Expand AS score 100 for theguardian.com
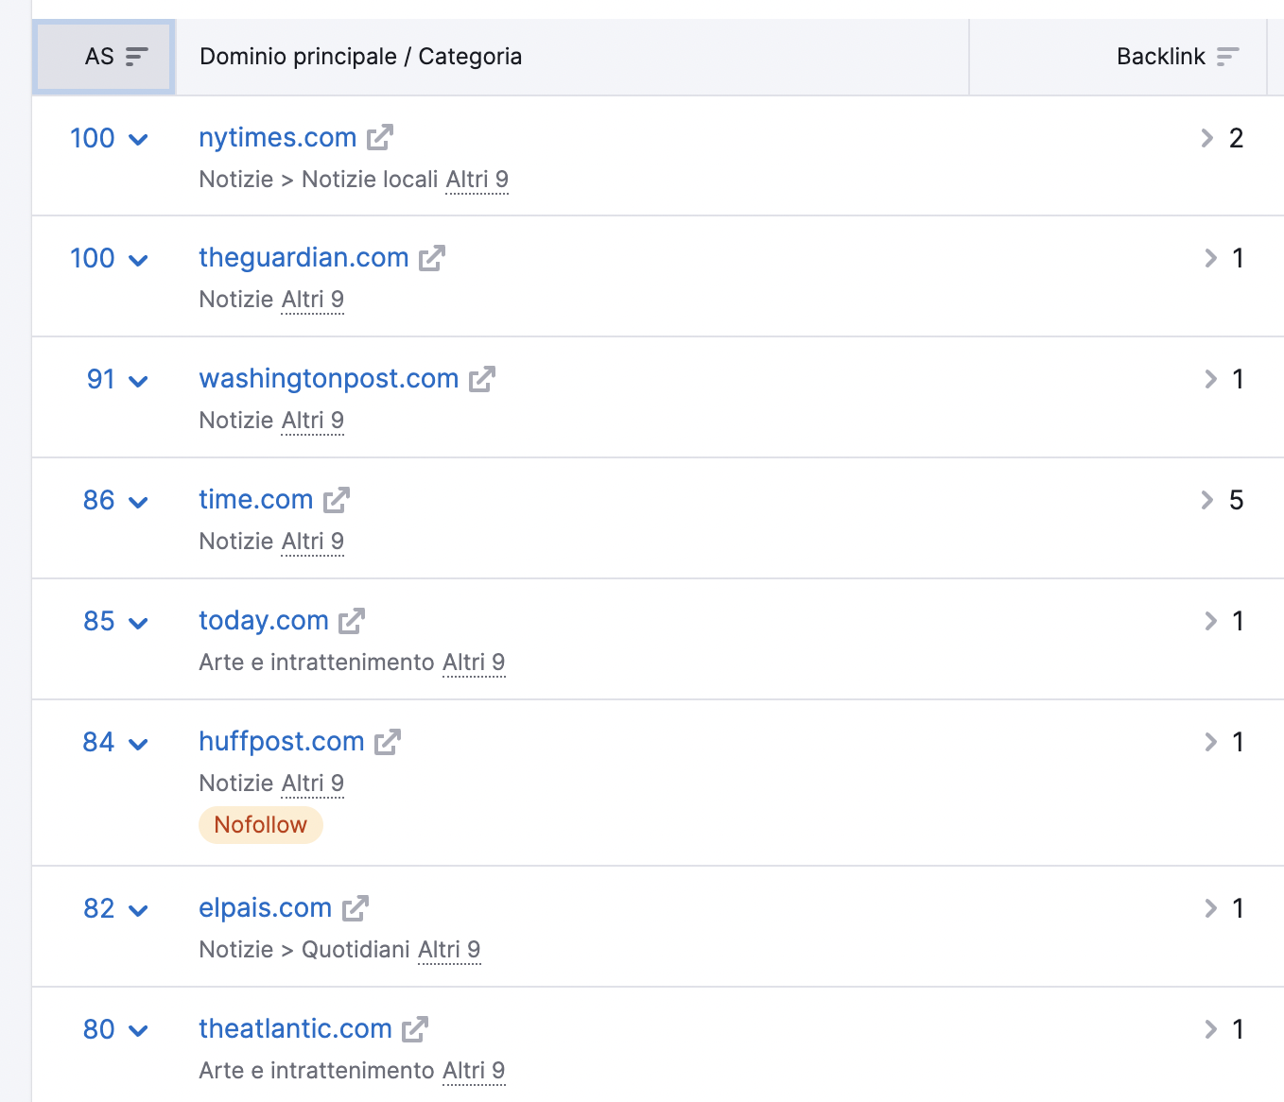This screenshot has height=1102, width=1284. tap(109, 259)
